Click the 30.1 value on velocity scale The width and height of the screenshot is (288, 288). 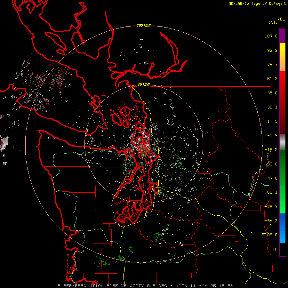(x=272, y=107)
